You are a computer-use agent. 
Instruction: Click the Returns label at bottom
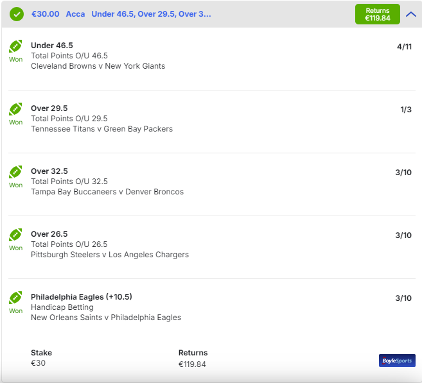[193, 353]
